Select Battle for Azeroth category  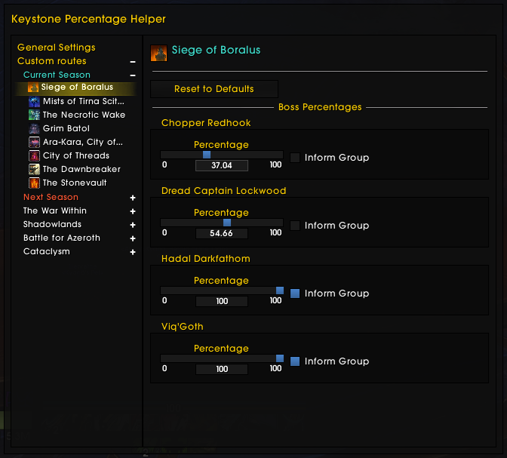tap(61, 238)
